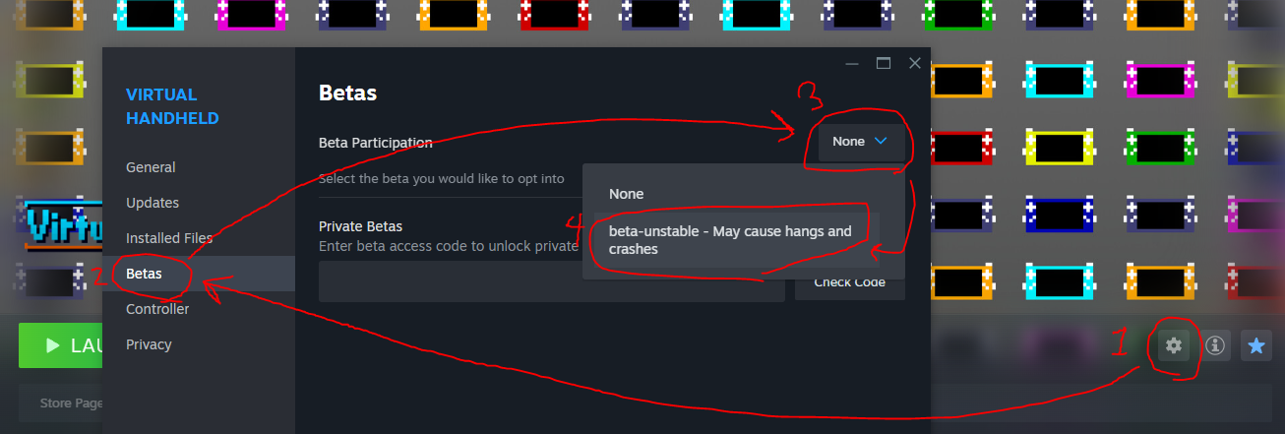The image size is (1285, 434).
Task: Minimize the properties window
Action: (x=851, y=63)
